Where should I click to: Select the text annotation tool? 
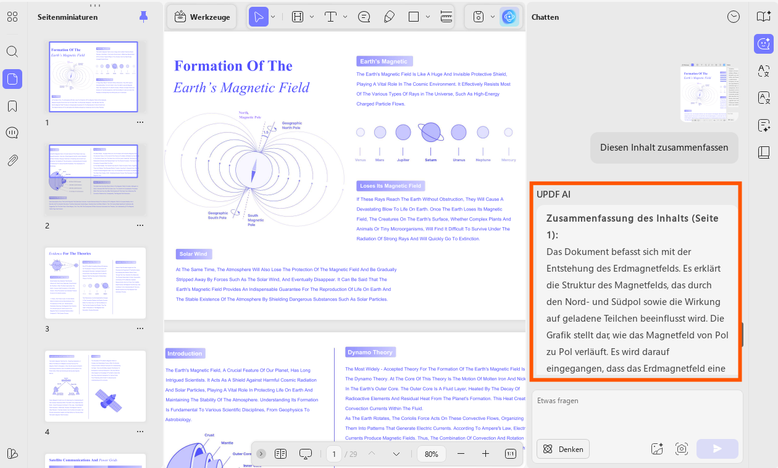click(330, 17)
